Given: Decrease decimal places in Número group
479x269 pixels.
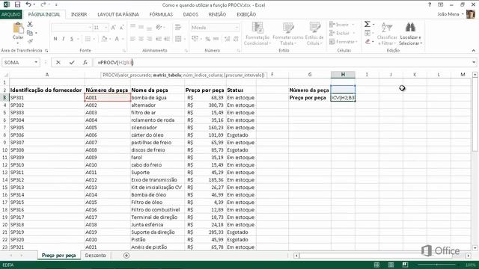Looking at the screenshot, I should pos(236,39).
